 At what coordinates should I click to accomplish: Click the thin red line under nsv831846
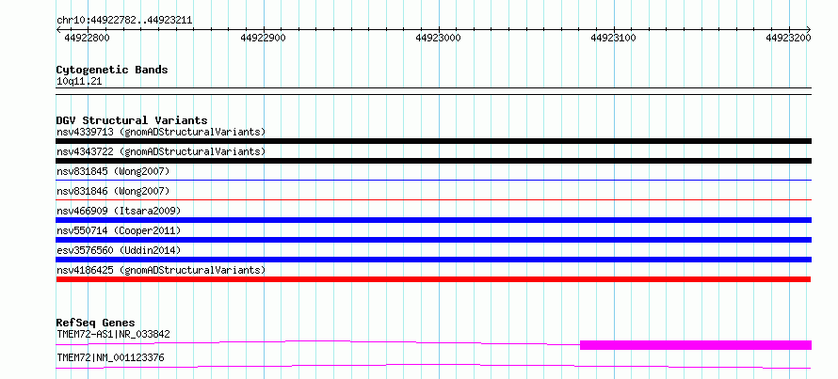click(433, 200)
